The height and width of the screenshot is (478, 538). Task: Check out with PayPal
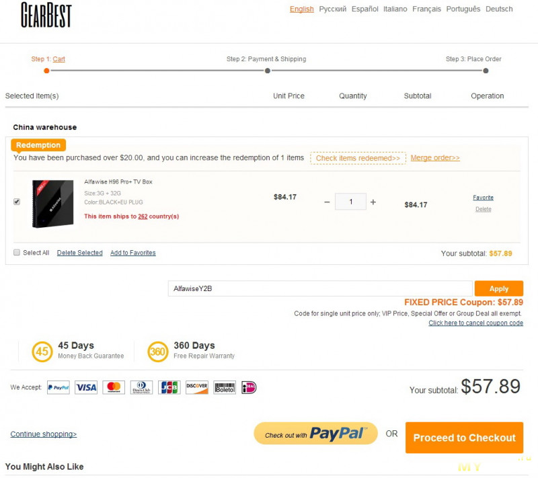click(315, 434)
